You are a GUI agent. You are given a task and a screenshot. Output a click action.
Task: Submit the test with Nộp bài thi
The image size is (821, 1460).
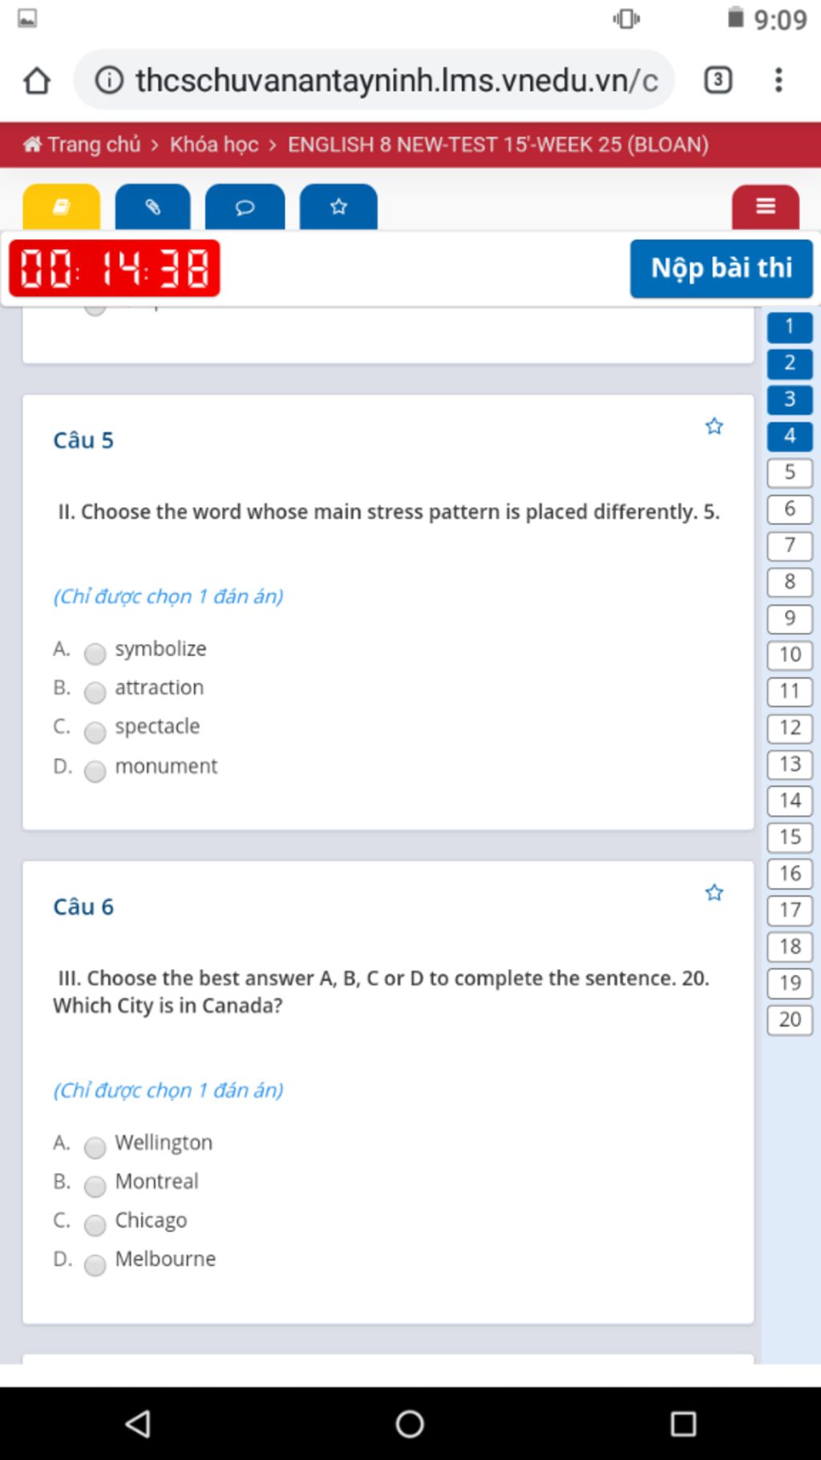tap(722, 268)
